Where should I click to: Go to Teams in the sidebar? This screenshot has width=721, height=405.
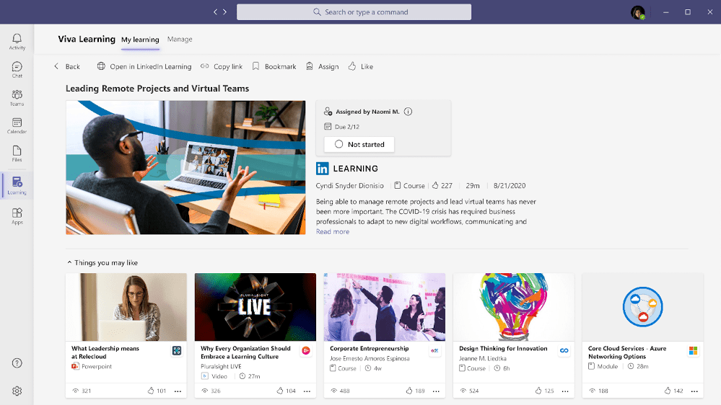coord(17,97)
